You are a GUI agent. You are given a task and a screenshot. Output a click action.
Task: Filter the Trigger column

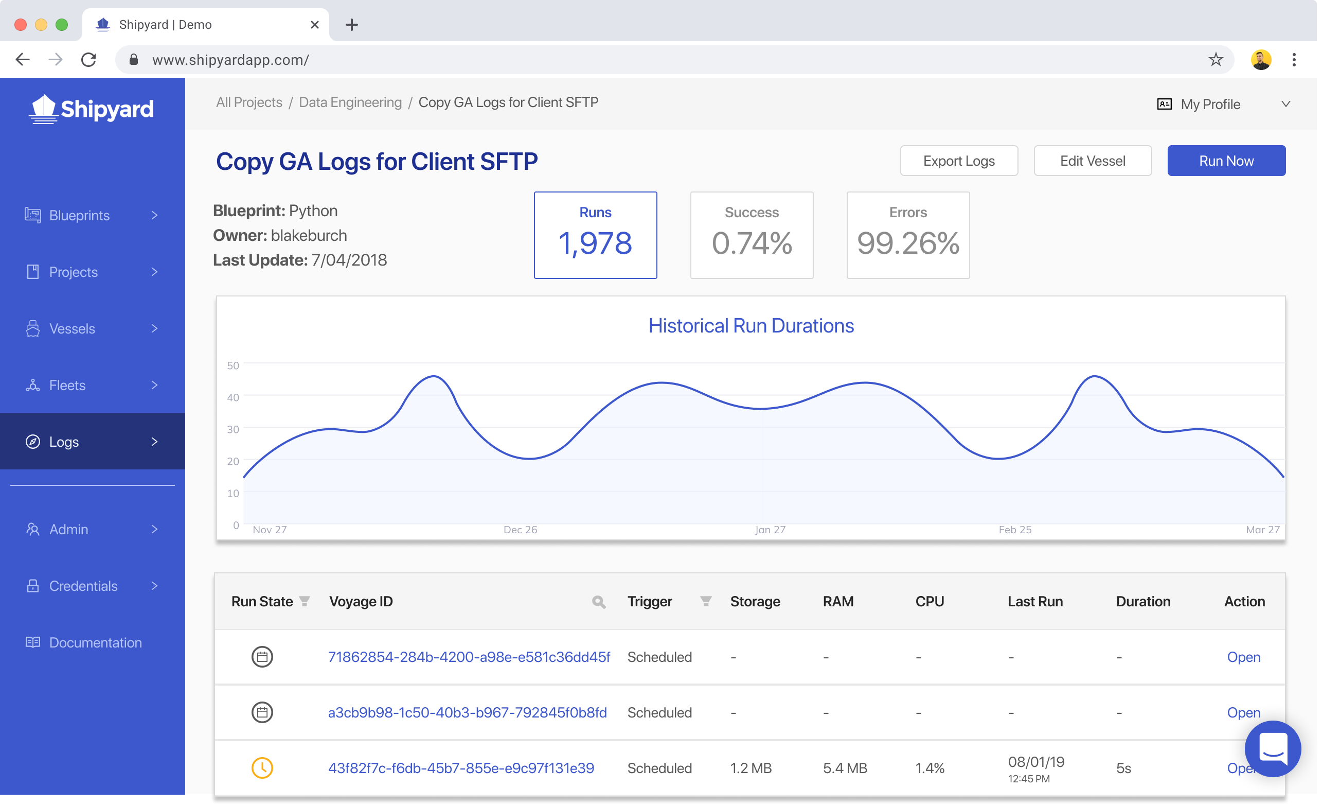706,602
